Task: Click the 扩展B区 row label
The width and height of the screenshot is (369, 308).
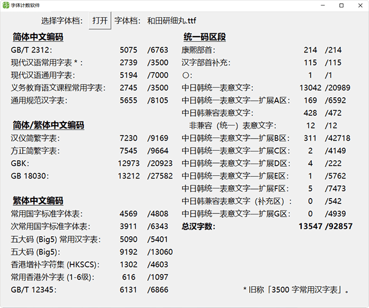Action: tap(235, 138)
